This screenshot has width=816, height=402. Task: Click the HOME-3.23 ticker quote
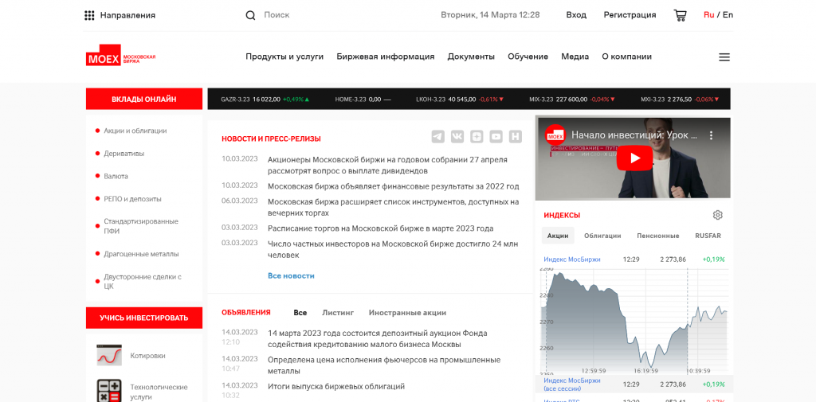pyautogui.click(x=363, y=99)
